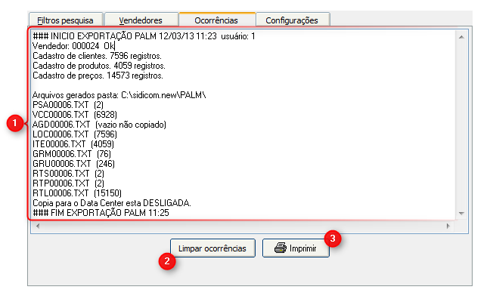Click the Cadastro de produtos 4059 registros line
This screenshot has height=299, width=493.
pyautogui.click(x=99, y=66)
